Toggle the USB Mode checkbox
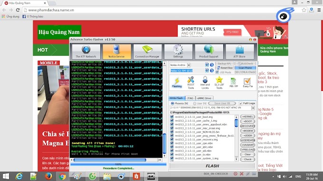The image size is (323, 181). click(217, 72)
